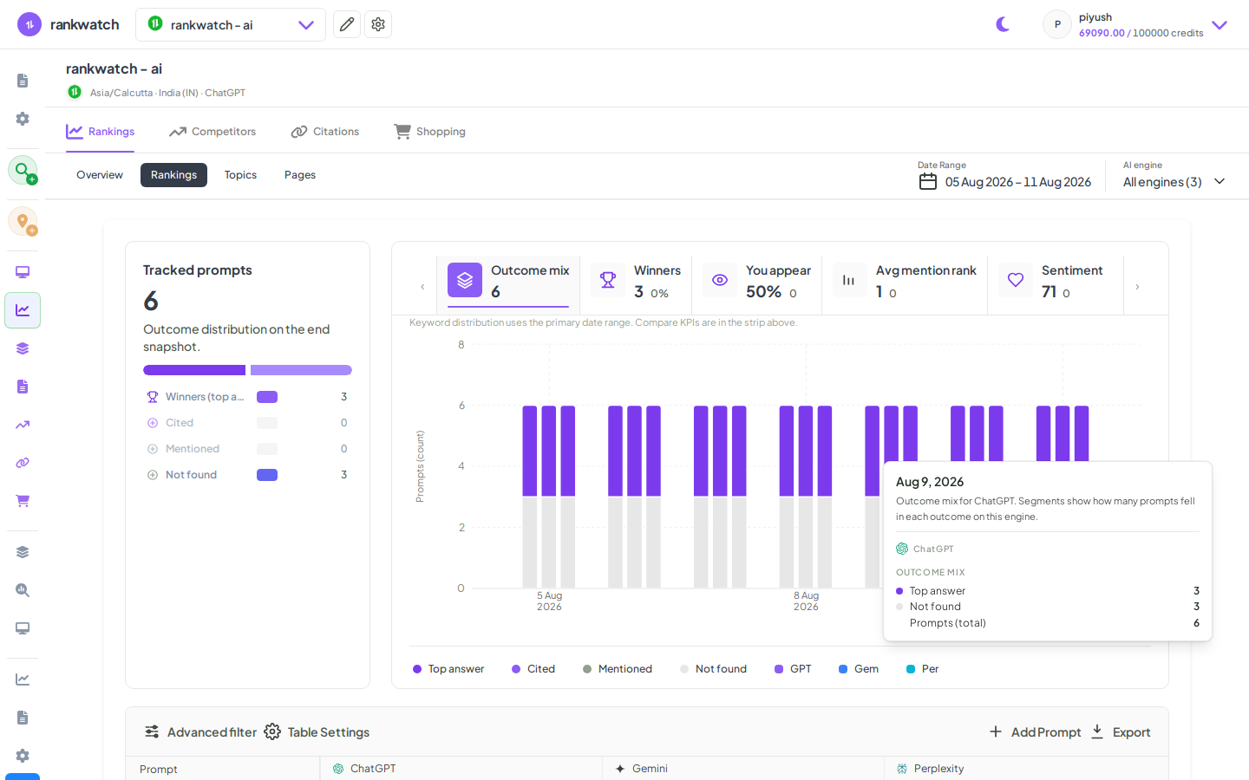Switch to the Rankings main tab
Viewport: 1249px width, 780px height.
(x=101, y=132)
